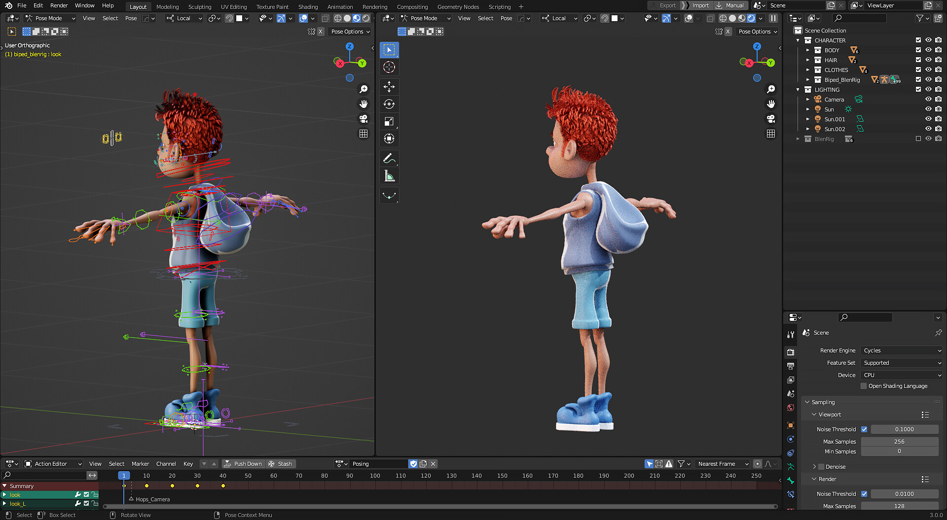Select the Measure tool
Screen dimensions: 947x520
[x=389, y=175]
